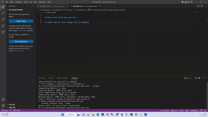Change CRLF end of line sequence

pyautogui.click(x=187, y=110)
